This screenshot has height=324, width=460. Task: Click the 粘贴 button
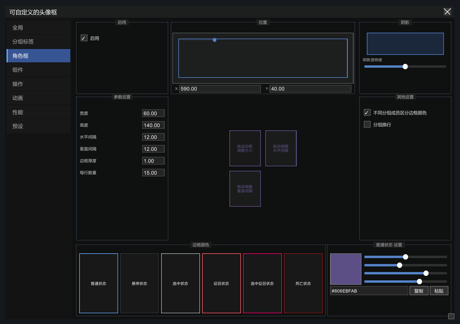pyautogui.click(x=439, y=291)
